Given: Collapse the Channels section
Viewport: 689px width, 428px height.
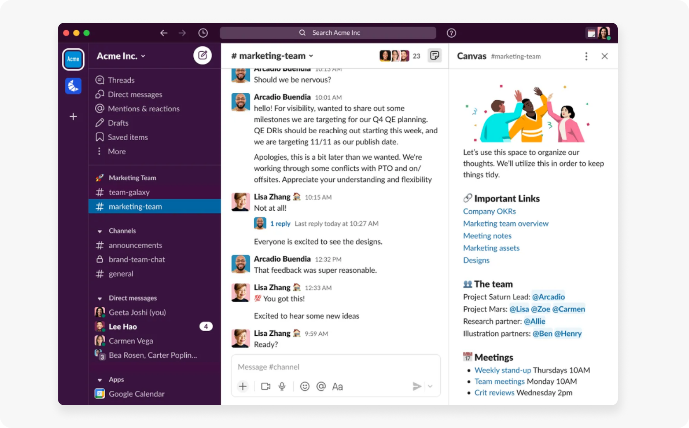Looking at the screenshot, I should (x=99, y=231).
